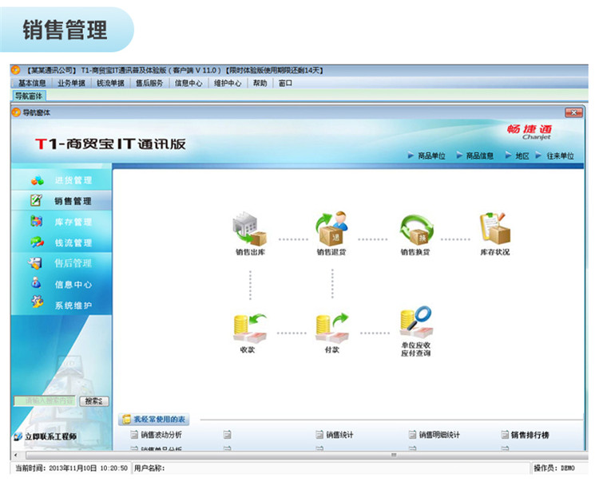The height and width of the screenshot is (481, 599).
Task: Go to 地区 quick link
Action: point(522,156)
